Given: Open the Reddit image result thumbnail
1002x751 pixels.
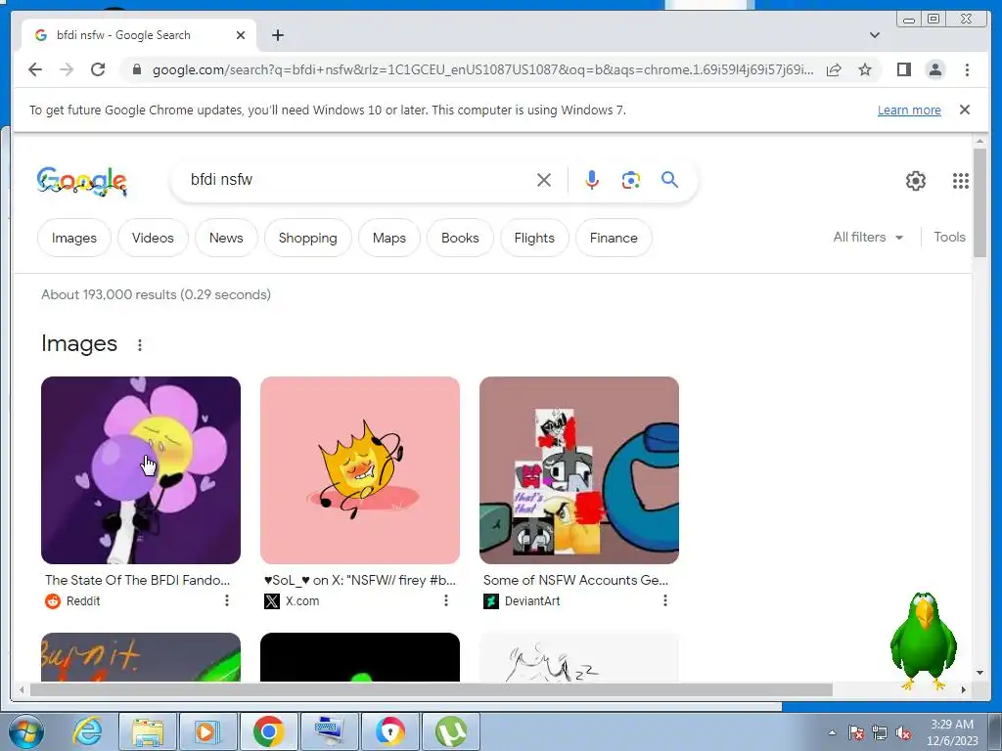Looking at the screenshot, I should pos(141,470).
